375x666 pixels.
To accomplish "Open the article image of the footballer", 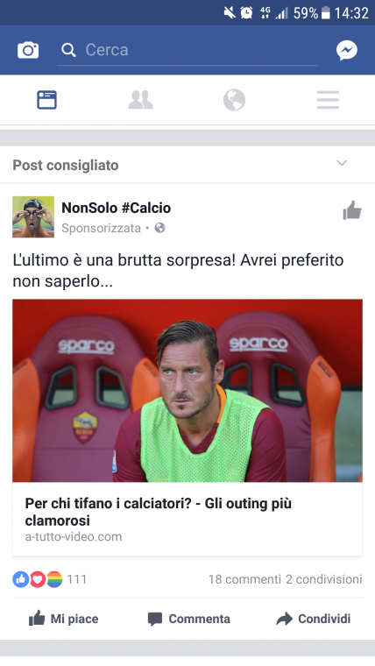I will [187, 390].
